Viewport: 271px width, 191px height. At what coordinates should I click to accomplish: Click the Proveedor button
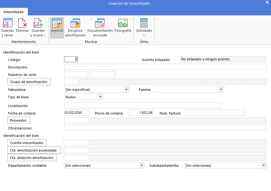[x=19, y=120]
